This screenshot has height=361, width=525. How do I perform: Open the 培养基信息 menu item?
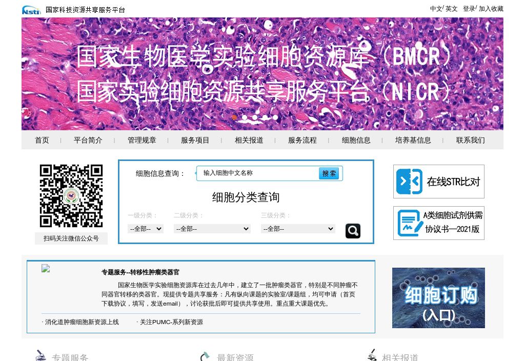[413, 140]
